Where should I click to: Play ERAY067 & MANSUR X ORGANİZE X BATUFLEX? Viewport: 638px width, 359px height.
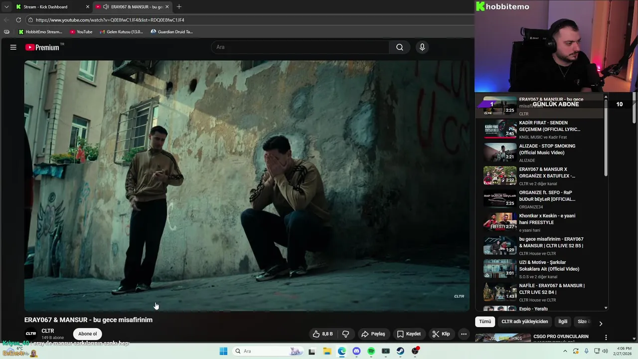point(541,176)
